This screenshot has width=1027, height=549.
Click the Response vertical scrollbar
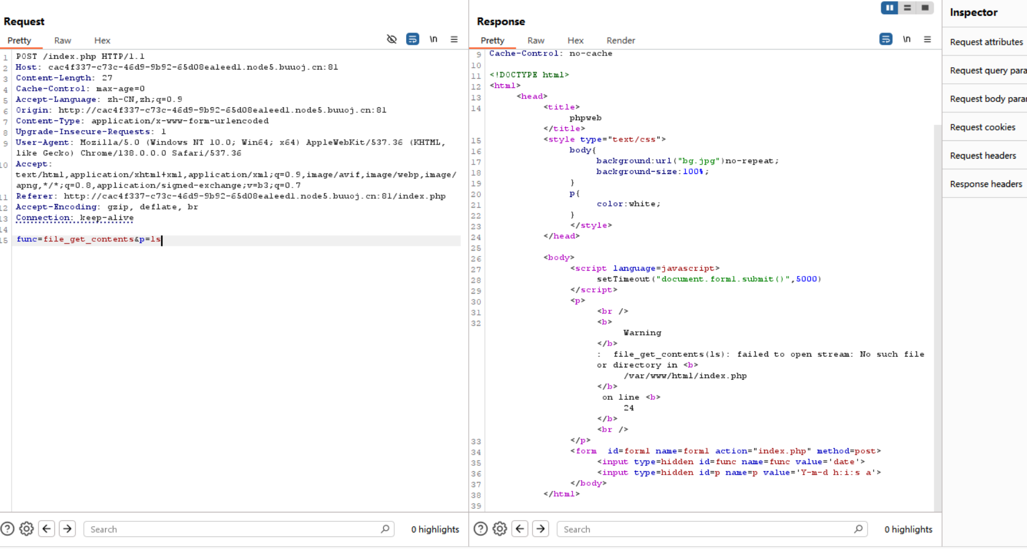938,318
